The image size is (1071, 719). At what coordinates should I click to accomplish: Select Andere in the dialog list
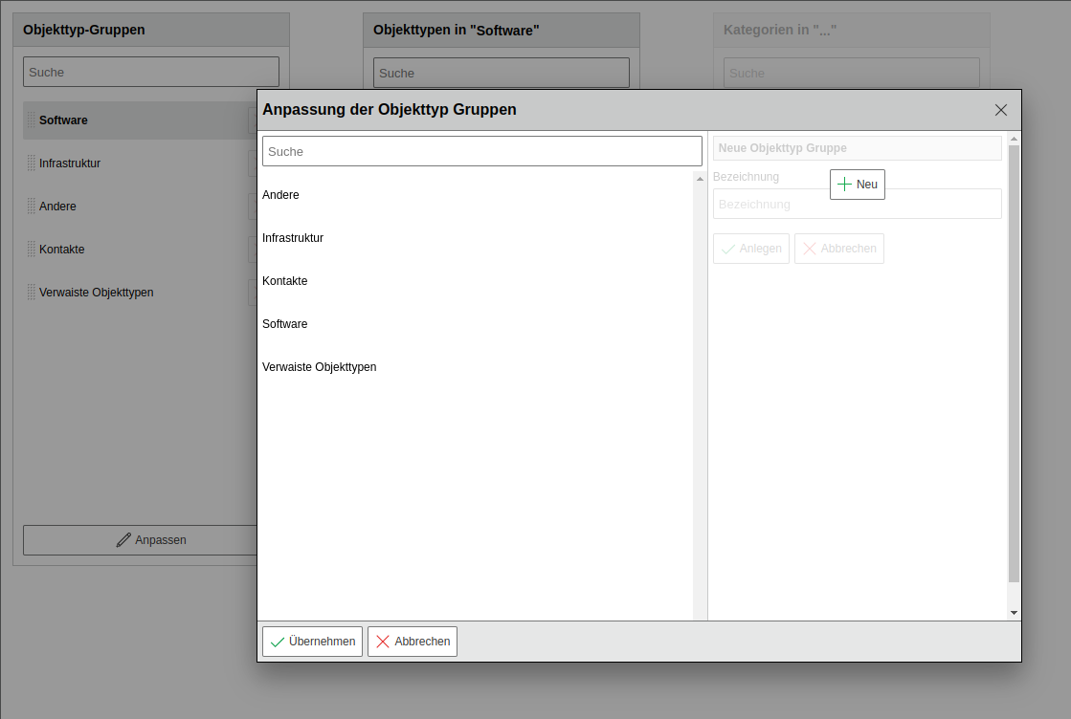coord(281,195)
